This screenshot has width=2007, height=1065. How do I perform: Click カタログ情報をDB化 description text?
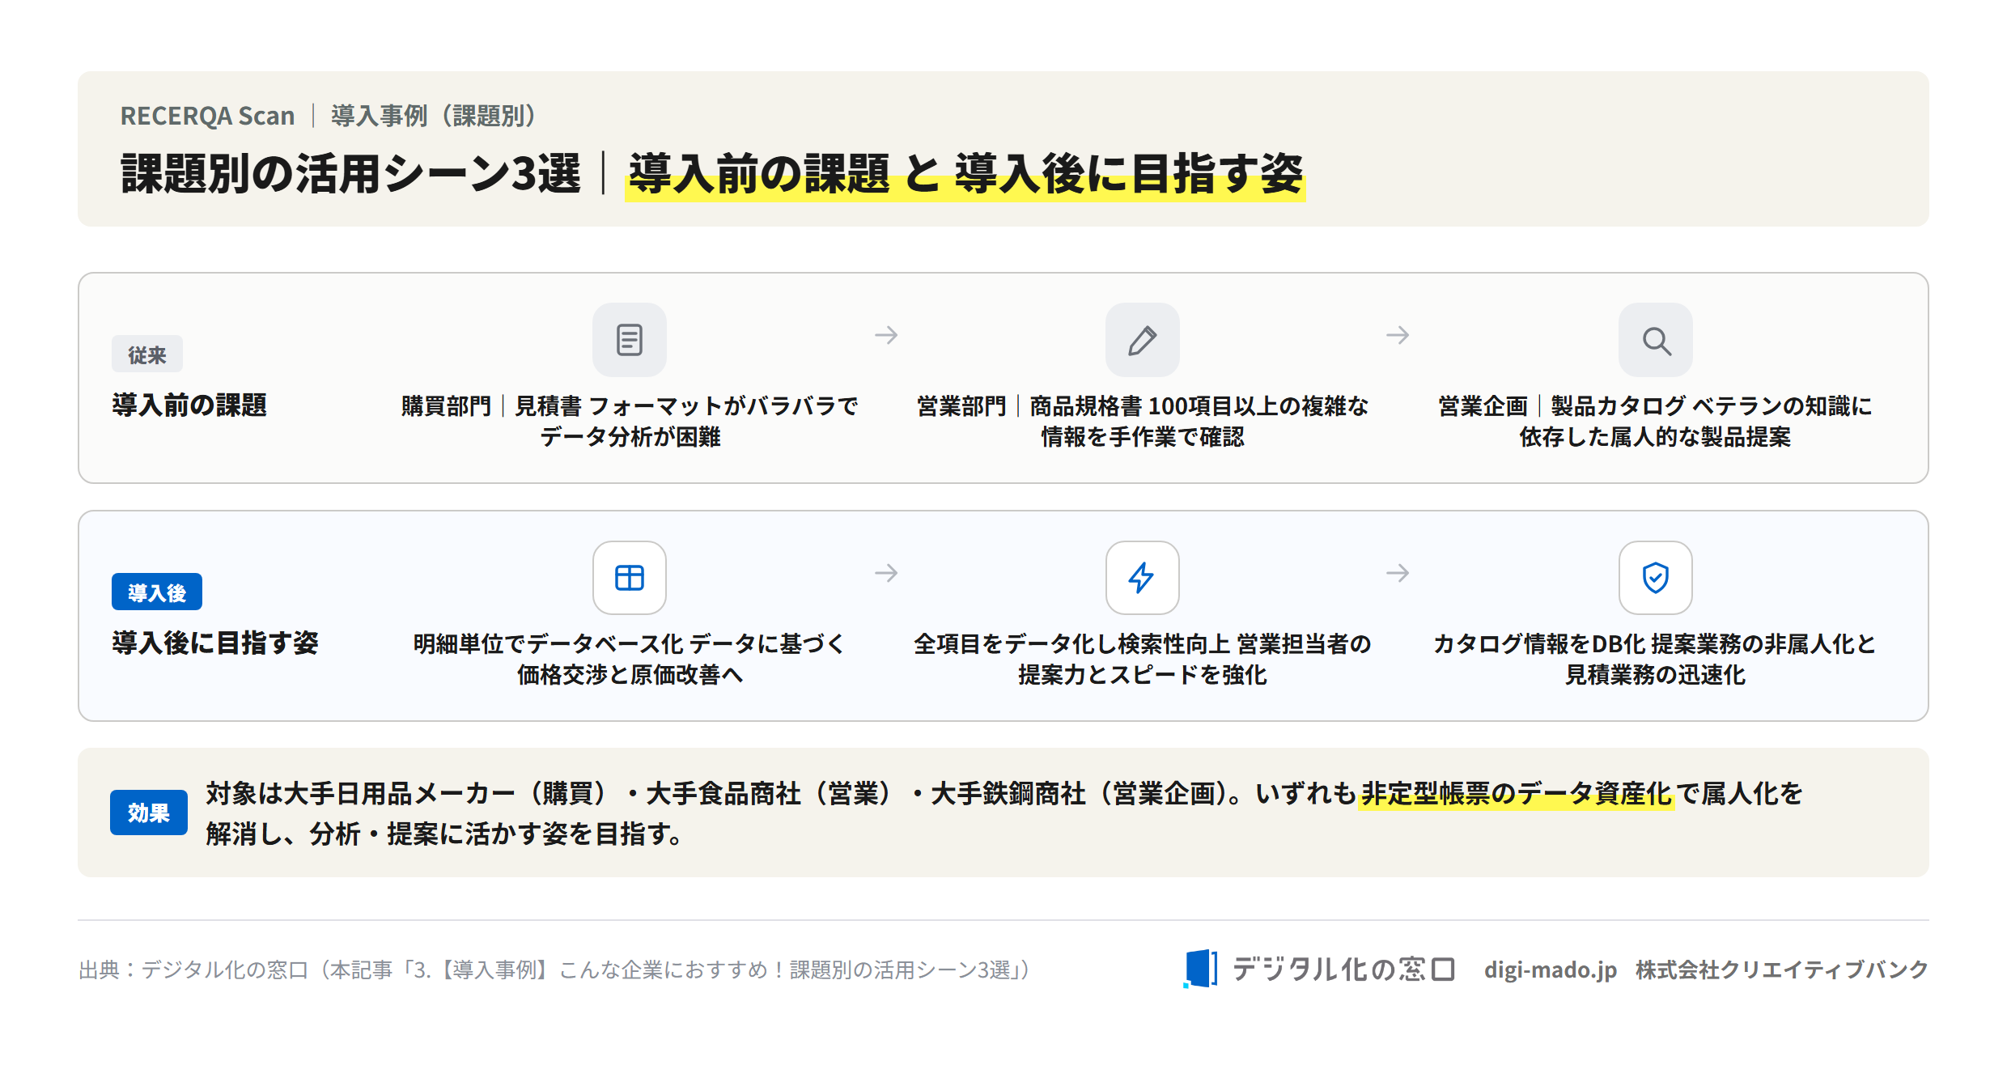tap(1655, 659)
